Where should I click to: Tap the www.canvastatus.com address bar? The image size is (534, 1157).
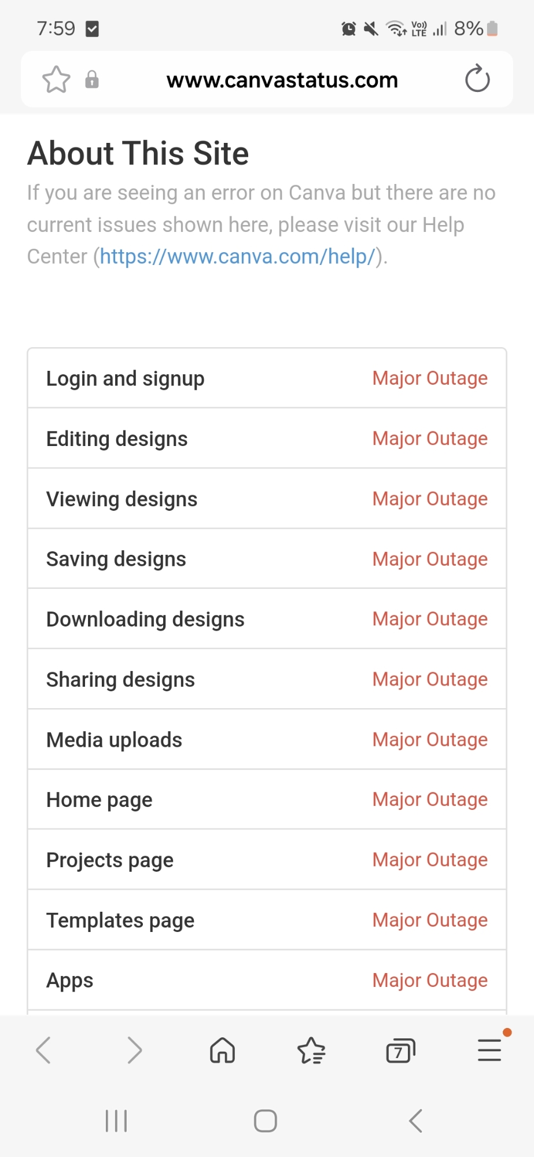tap(282, 80)
